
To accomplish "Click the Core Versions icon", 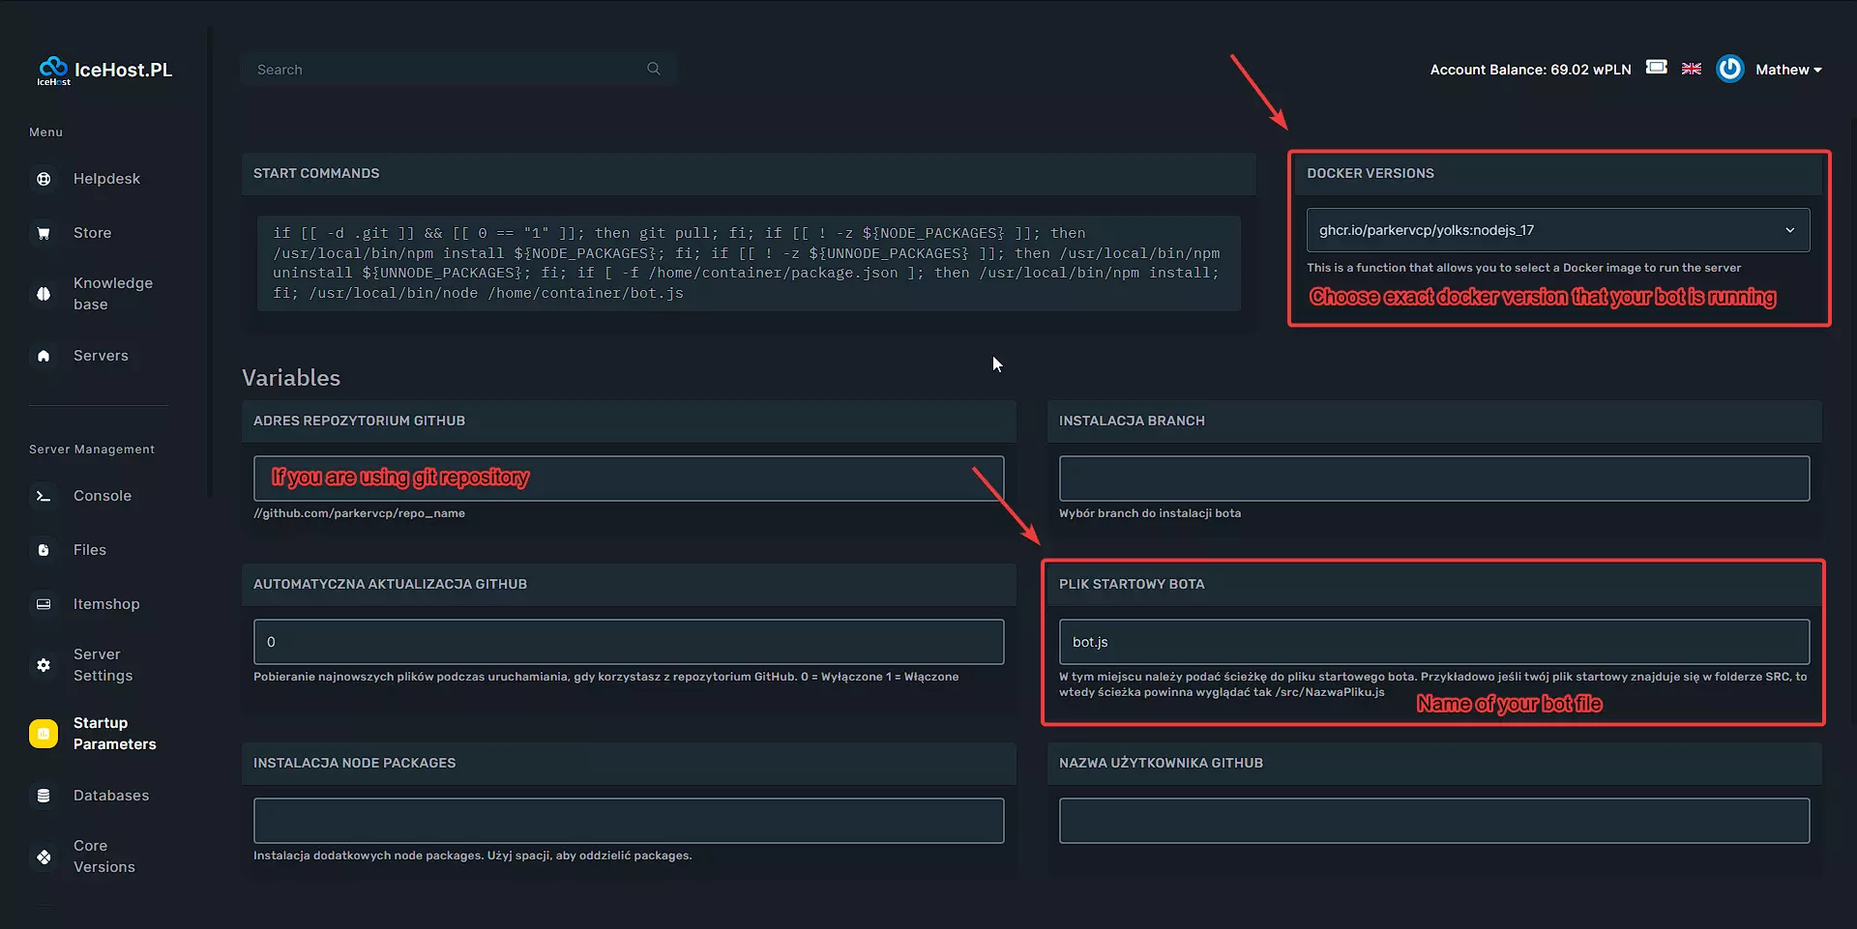I will pyautogui.click(x=44, y=856).
